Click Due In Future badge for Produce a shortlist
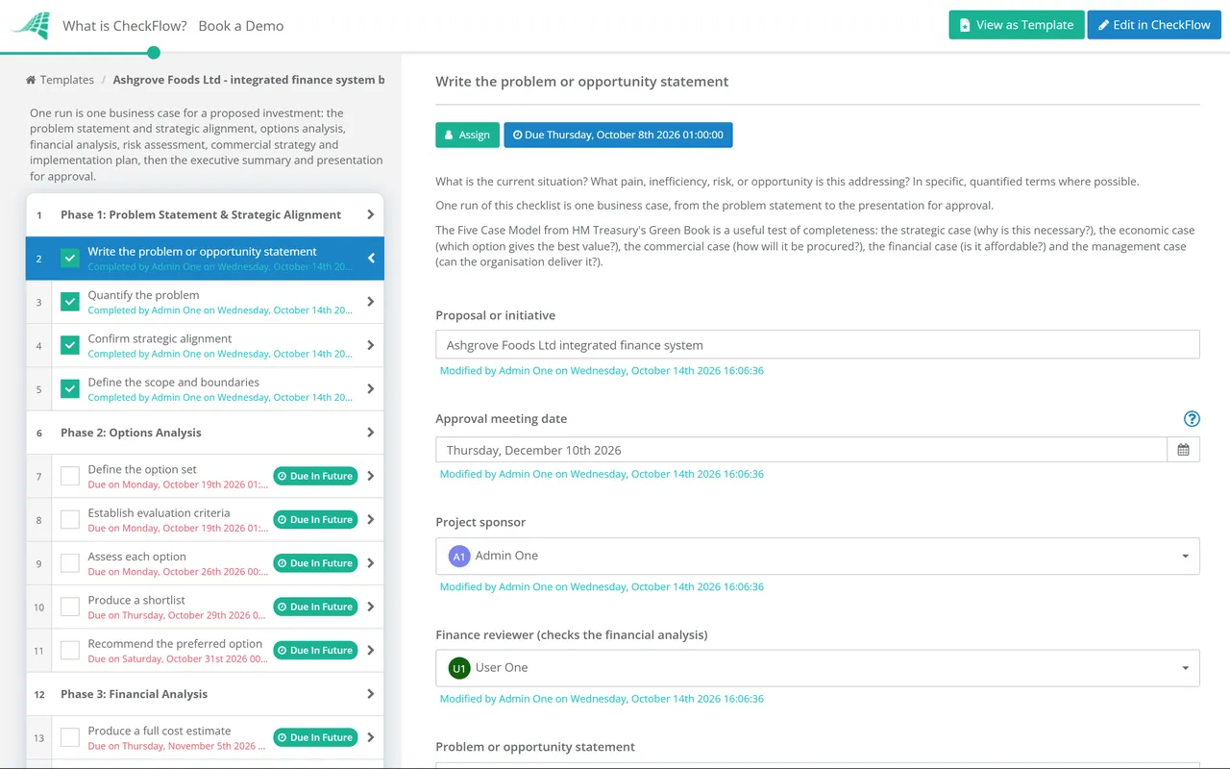Viewport: 1230px width, 769px height. click(315, 607)
